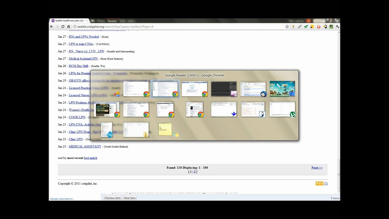Open RN . Nurse (s). LVN . LPN listing
The height and width of the screenshot is (219, 389).
point(86,51)
